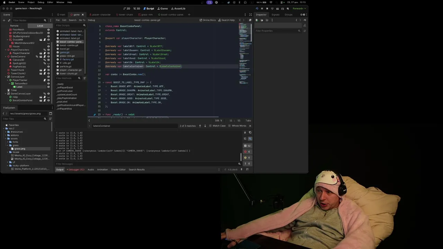Viewport: 443px width, 249px height.
Task: Toggle warning messages filter in output
Action: 247,158
